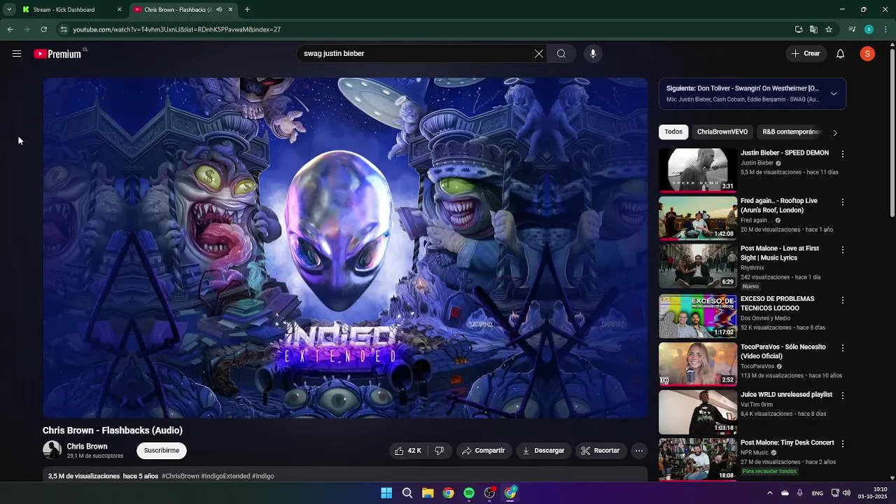
Task: Open options for Justin Bieber SPEED DEMON
Action: coord(843,154)
